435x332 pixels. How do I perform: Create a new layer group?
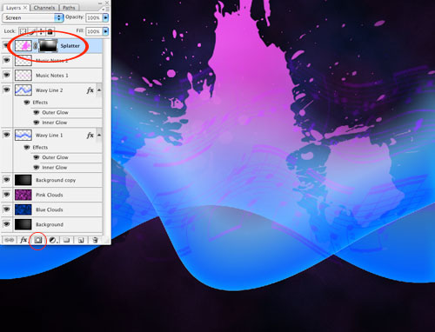click(x=67, y=240)
